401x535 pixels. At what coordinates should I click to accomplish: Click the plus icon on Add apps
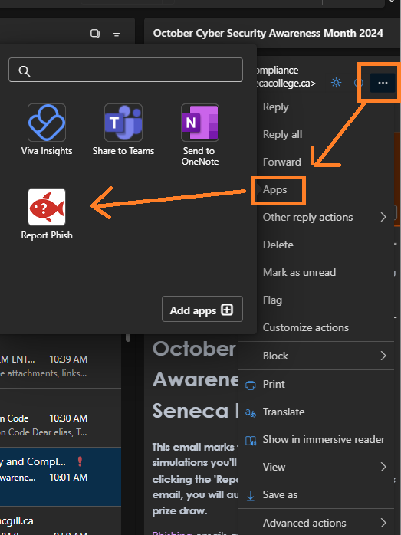pyautogui.click(x=227, y=310)
